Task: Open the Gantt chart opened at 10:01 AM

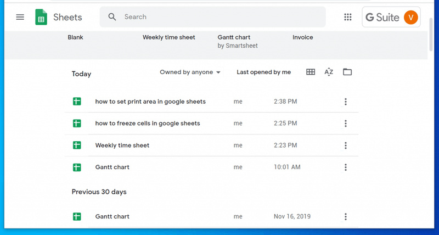Action: [x=112, y=167]
